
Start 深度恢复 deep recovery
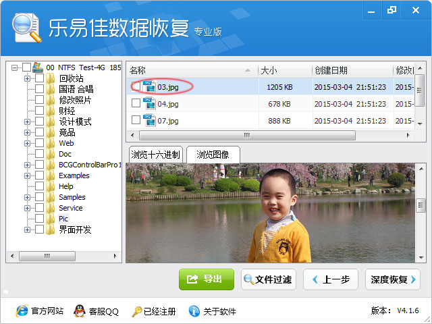coord(393,279)
